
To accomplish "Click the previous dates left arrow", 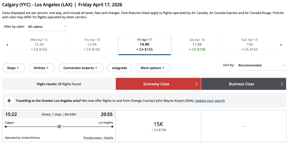I will pyautogui.click(x=7, y=45).
